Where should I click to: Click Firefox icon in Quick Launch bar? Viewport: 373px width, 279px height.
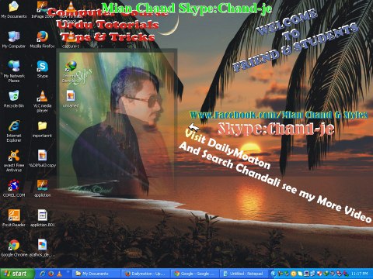coord(51,274)
